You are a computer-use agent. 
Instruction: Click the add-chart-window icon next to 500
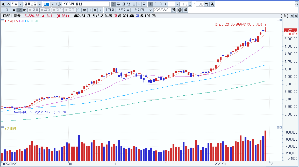click(207, 4)
